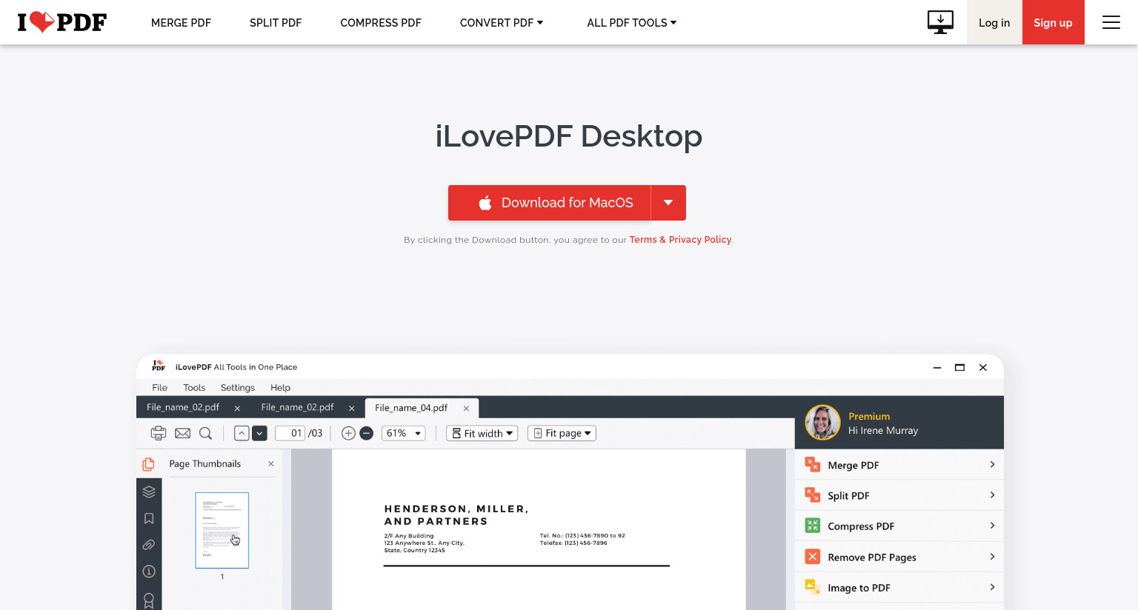The height and width of the screenshot is (610, 1138).
Task: Click Download for MacOS button
Action: [549, 203]
